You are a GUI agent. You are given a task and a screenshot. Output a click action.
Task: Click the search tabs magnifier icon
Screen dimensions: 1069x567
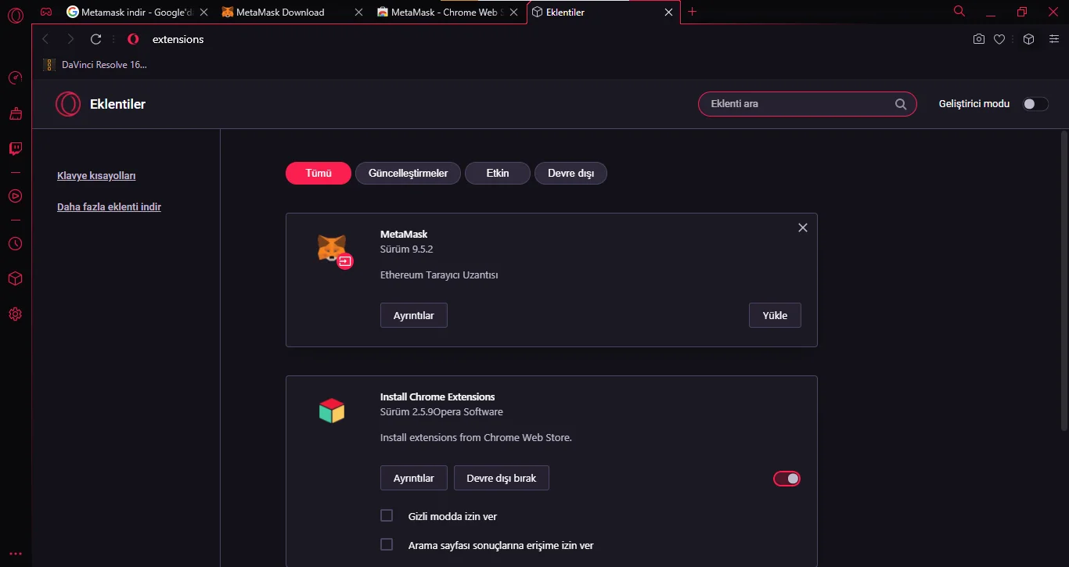coord(959,11)
